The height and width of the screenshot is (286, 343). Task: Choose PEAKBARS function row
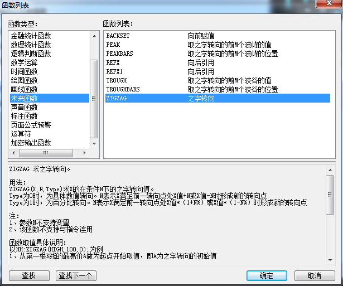coord(218,54)
